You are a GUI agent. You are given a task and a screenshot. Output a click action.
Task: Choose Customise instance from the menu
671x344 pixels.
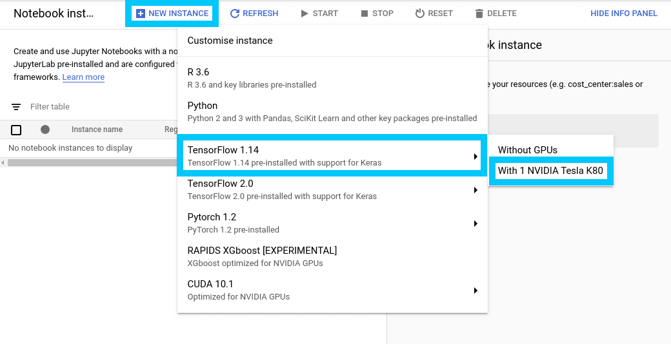coord(230,41)
